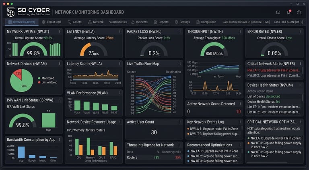The width and height of the screenshot is (309, 170).
Task: Open Error Rates panel options menu
Action: pyautogui.click(x=300, y=31)
